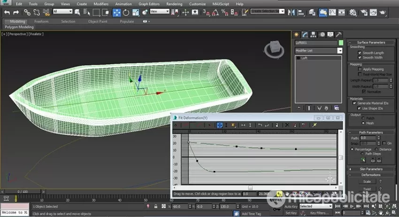Click the Pan hand in Fit Deformation

[x=287, y=194]
